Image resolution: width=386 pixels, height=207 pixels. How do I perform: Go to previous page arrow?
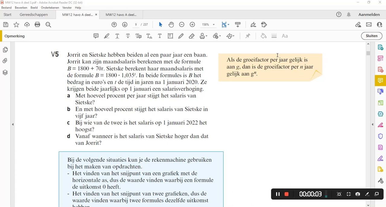(x=114, y=25)
